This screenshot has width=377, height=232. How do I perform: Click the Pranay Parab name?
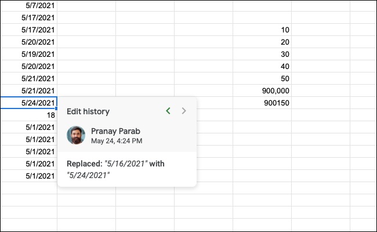pos(115,130)
